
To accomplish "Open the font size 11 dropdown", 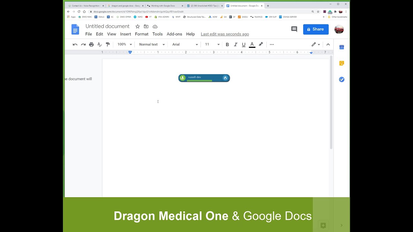I will tap(212, 44).
